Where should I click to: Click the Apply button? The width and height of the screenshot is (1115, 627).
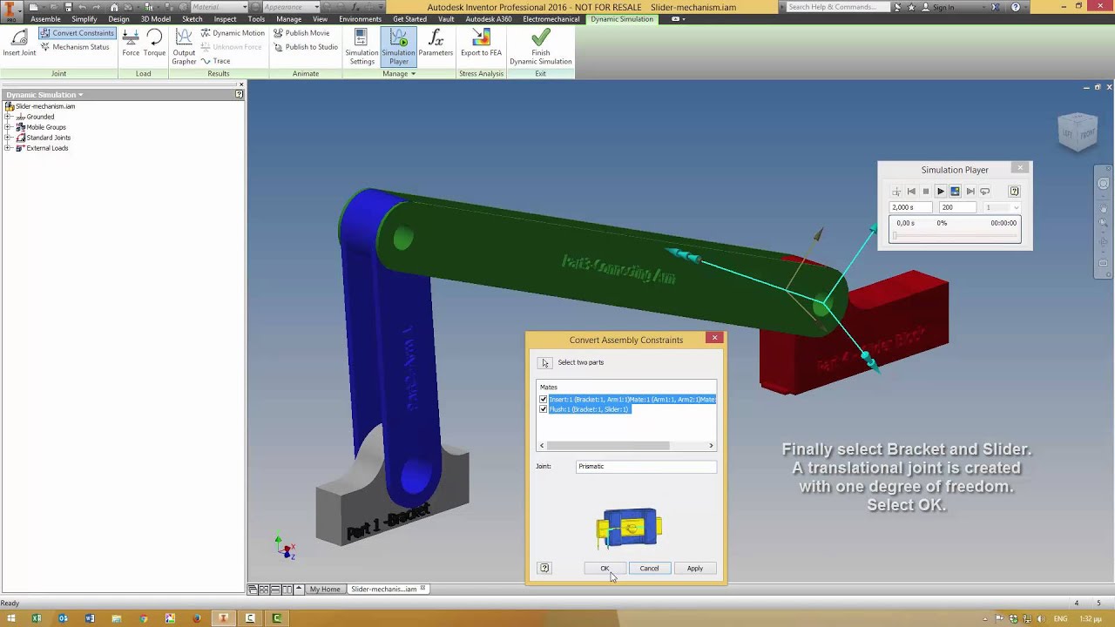(694, 569)
